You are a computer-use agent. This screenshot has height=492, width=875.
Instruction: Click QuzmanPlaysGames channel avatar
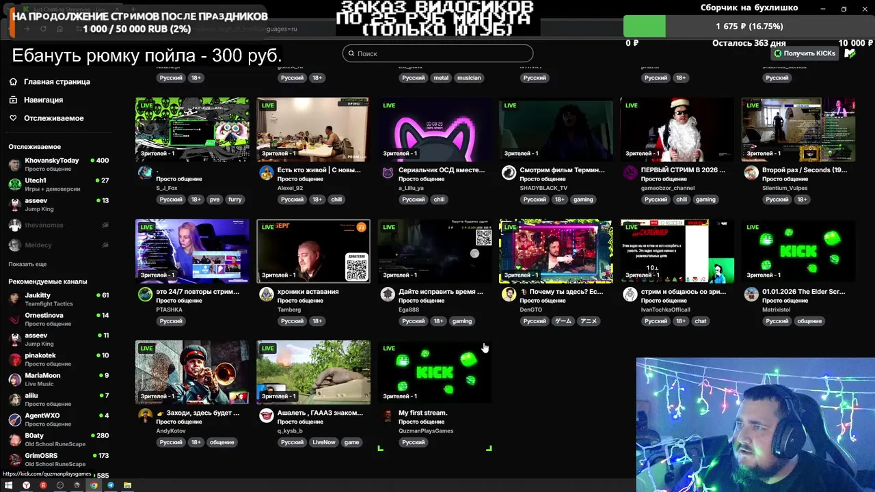point(388,415)
